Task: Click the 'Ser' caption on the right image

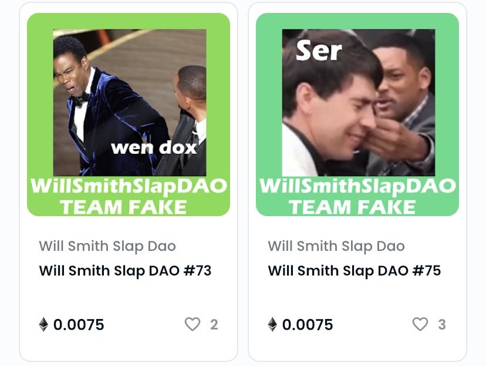Action: 319,51
